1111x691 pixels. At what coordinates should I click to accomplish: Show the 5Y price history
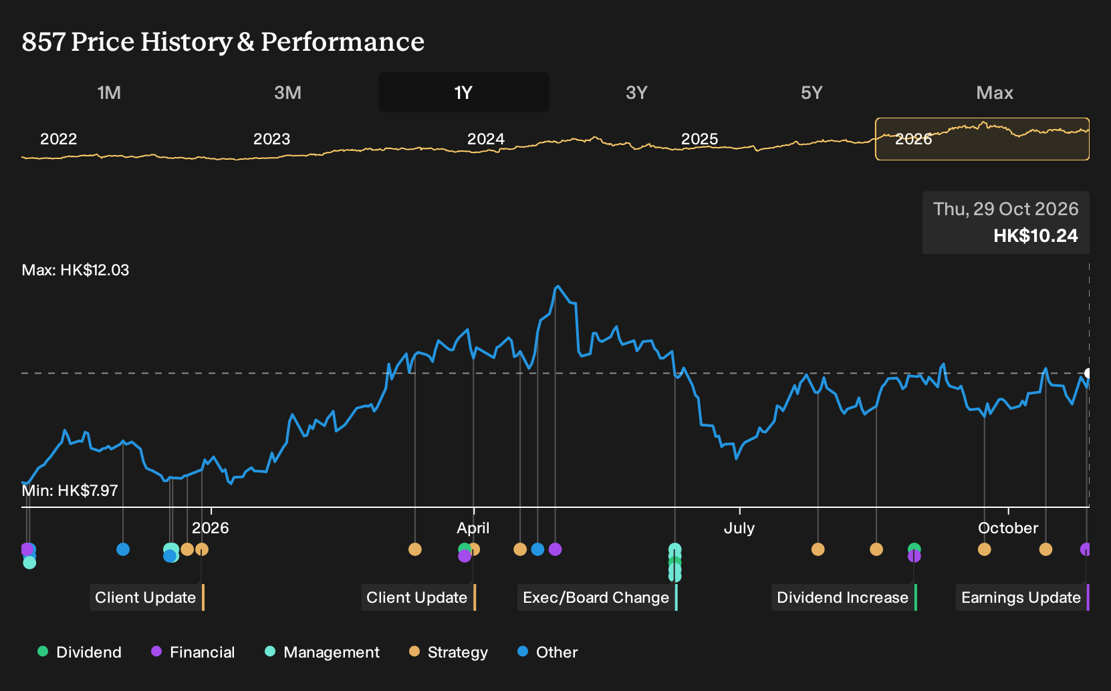tap(812, 92)
